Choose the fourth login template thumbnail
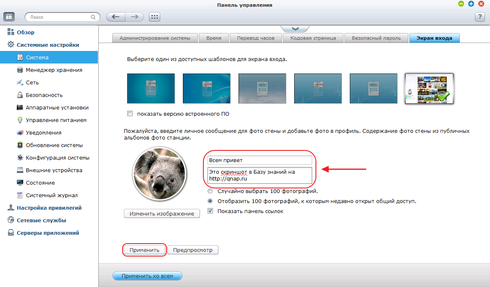 318,88
